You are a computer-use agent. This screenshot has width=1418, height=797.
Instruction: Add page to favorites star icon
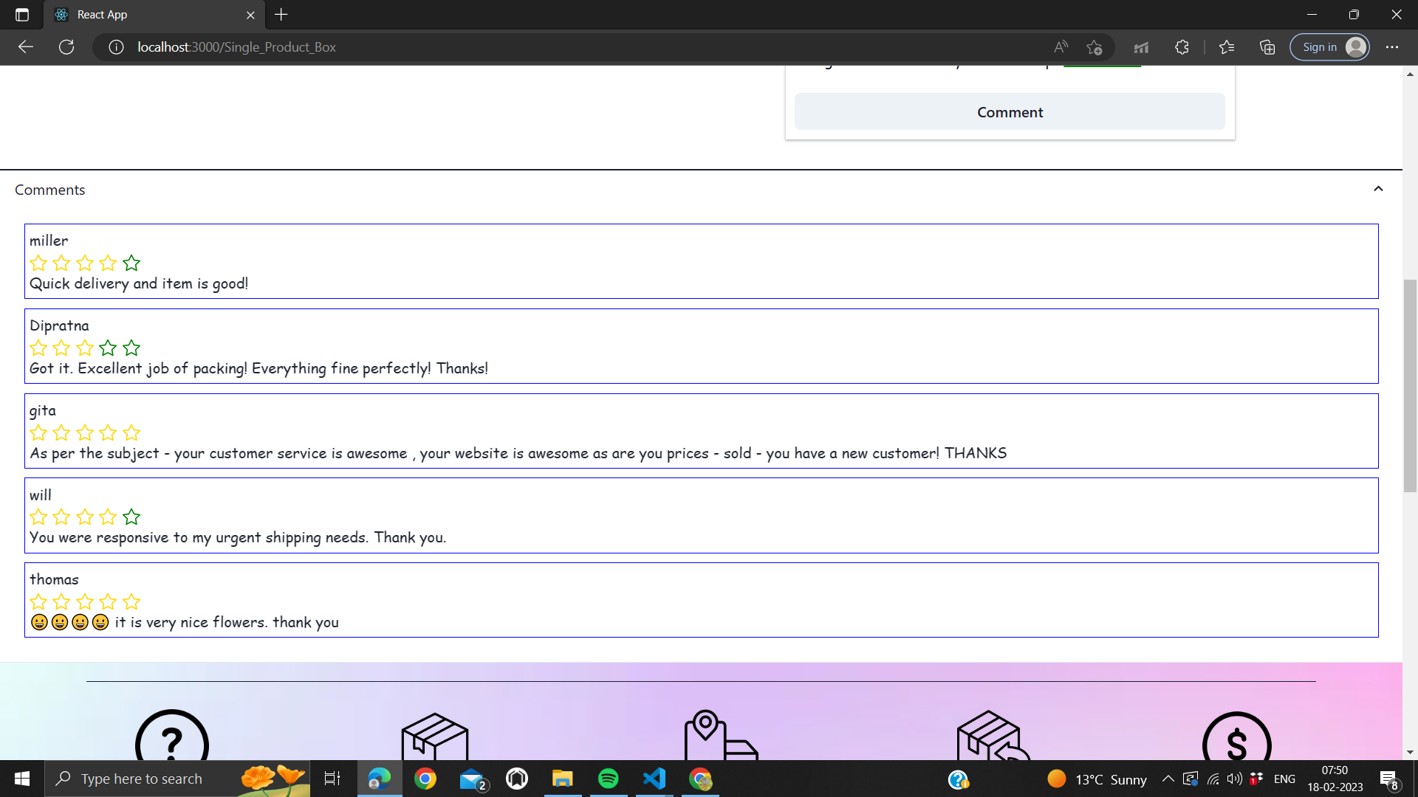click(x=1094, y=47)
